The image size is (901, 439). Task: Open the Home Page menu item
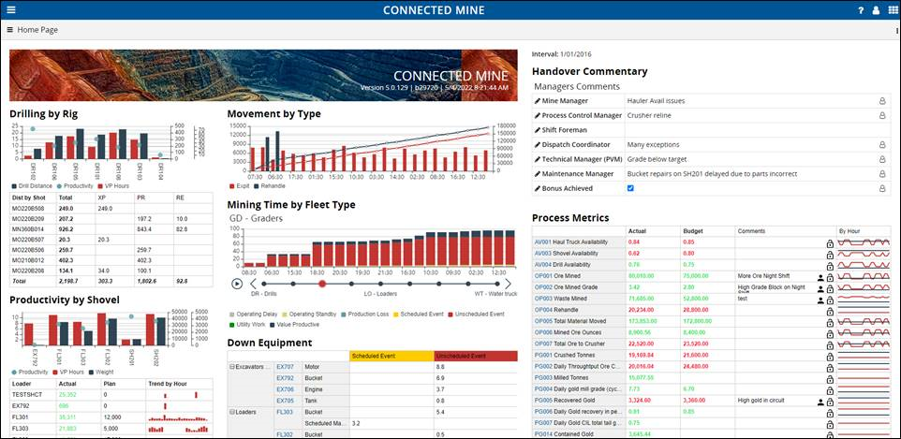click(x=37, y=30)
